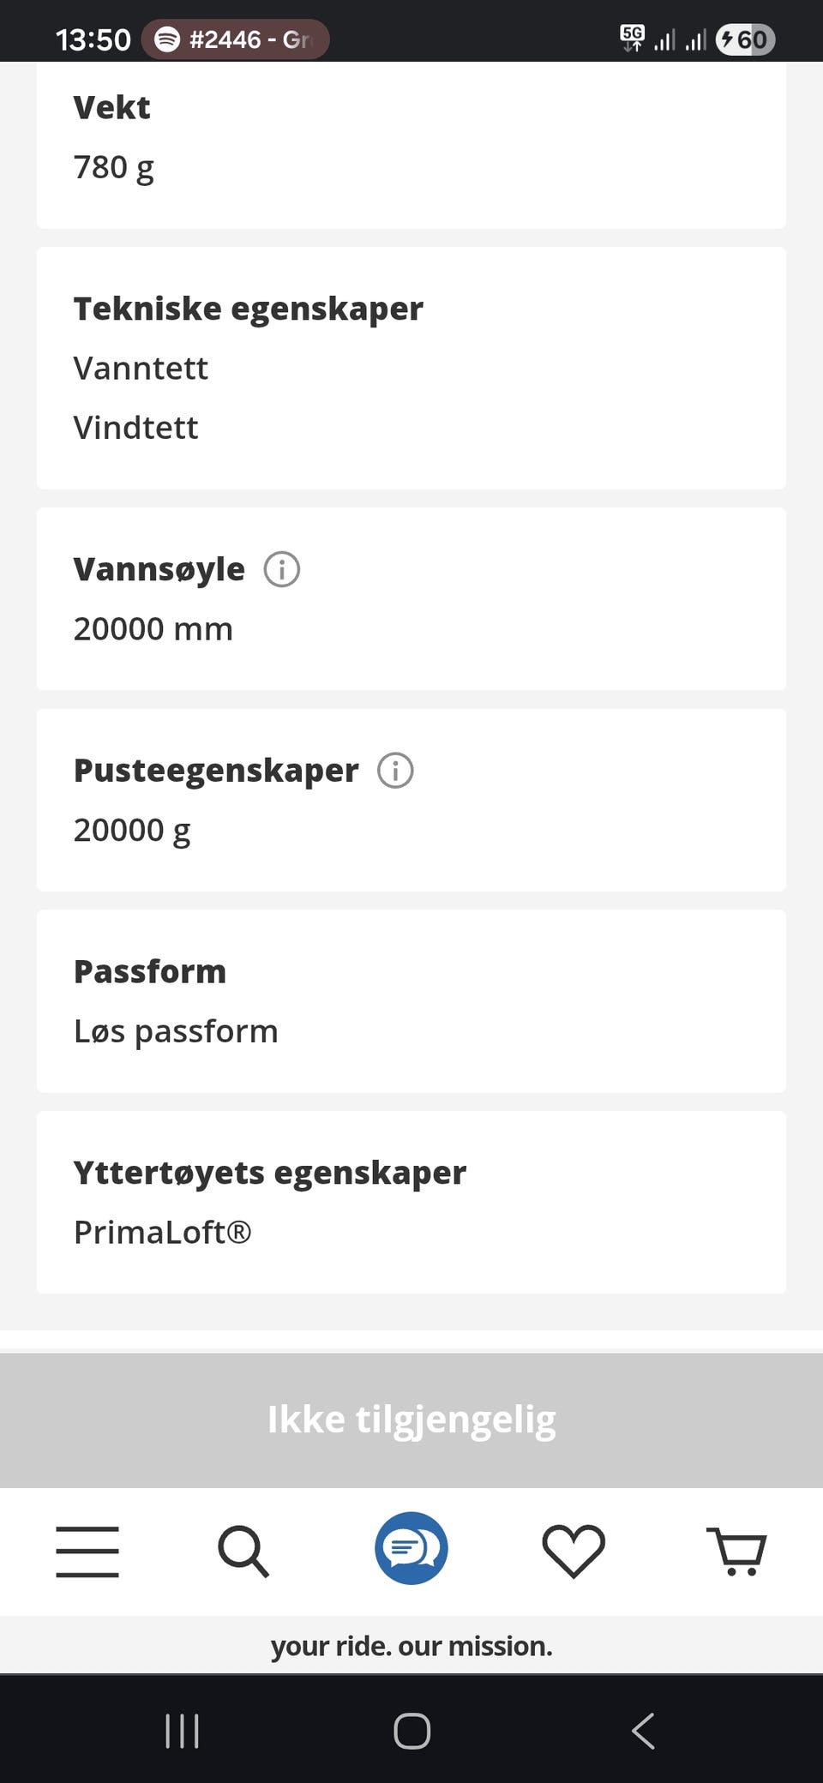This screenshot has width=823, height=1783.
Task: Show info about Pusteegenskaper
Action: (395, 771)
